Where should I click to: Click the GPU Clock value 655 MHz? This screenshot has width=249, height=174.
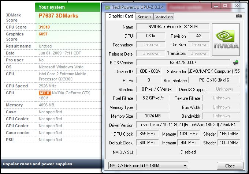[x=148, y=134]
